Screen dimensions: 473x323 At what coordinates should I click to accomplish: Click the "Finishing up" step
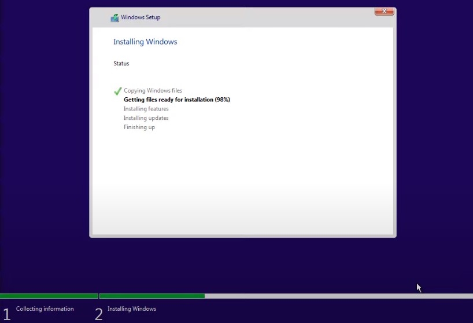[139, 127]
